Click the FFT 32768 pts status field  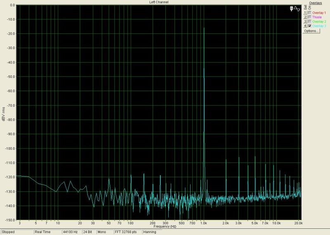127,232
